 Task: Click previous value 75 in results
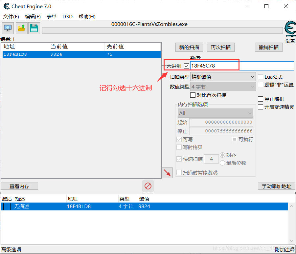(x=109, y=54)
